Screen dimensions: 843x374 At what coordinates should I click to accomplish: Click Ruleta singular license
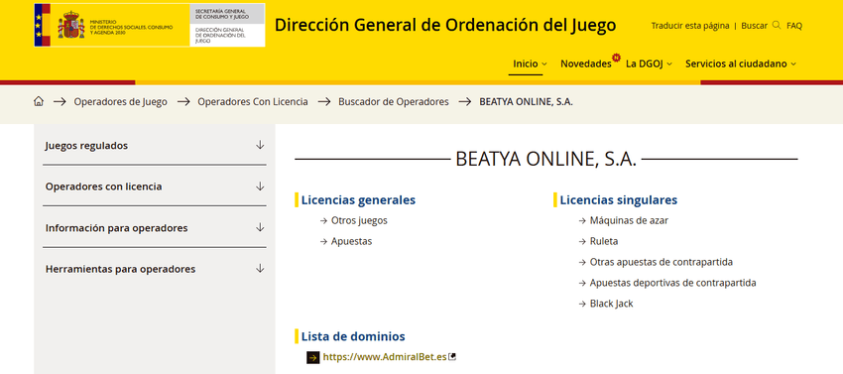point(604,241)
